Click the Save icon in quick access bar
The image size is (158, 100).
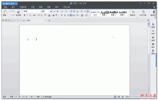(6, 20)
